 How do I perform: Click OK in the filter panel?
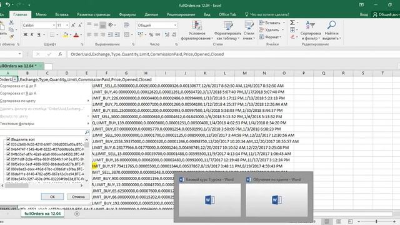(x=52, y=197)
